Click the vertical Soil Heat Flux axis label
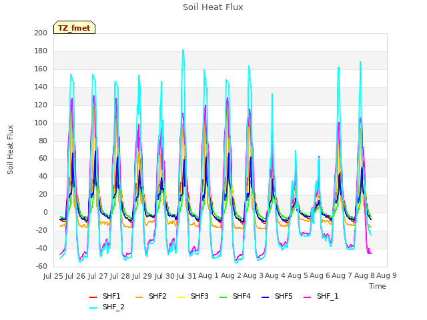Screen dimensions: 427x320 [x=10, y=149]
